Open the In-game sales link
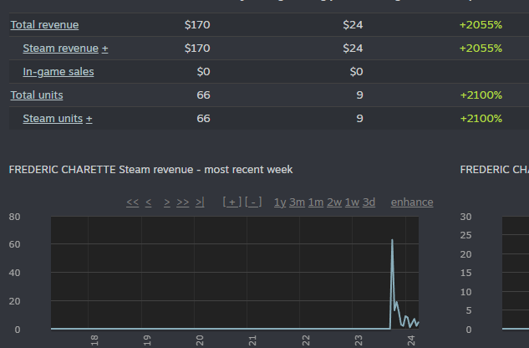The height and width of the screenshot is (348, 529). [58, 72]
